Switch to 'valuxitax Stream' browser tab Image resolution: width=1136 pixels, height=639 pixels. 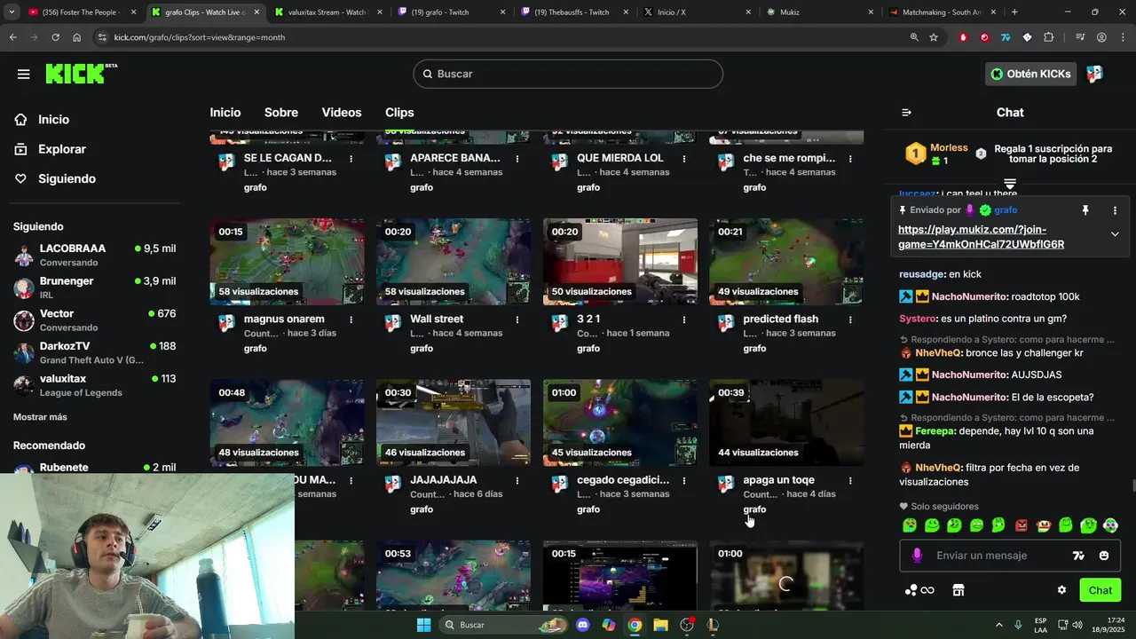[x=327, y=12]
